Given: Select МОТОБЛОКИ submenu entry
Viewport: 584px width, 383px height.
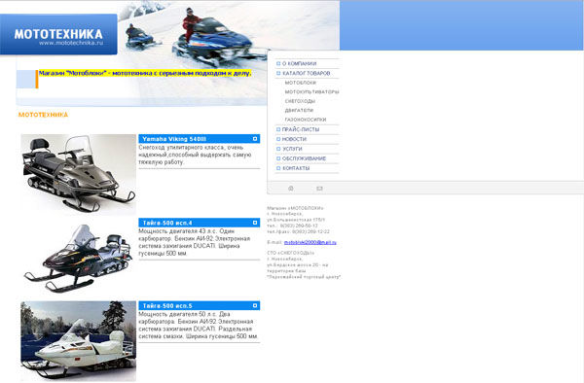Looking at the screenshot, I should [300, 83].
